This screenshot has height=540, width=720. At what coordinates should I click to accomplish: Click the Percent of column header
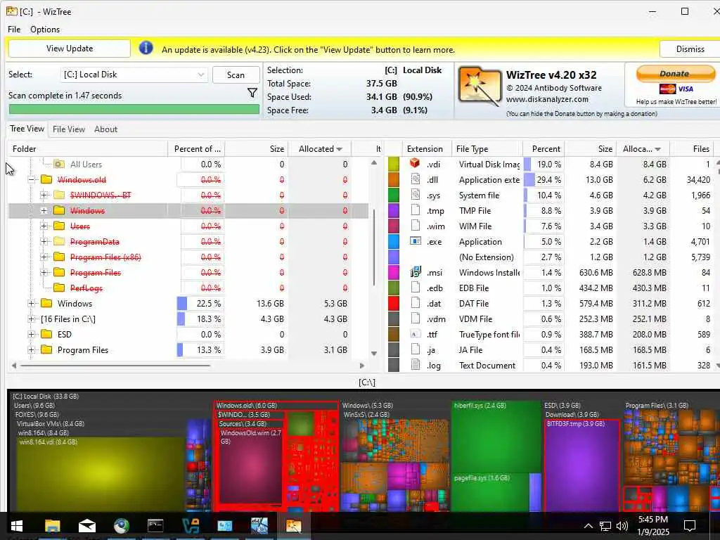(x=197, y=149)
